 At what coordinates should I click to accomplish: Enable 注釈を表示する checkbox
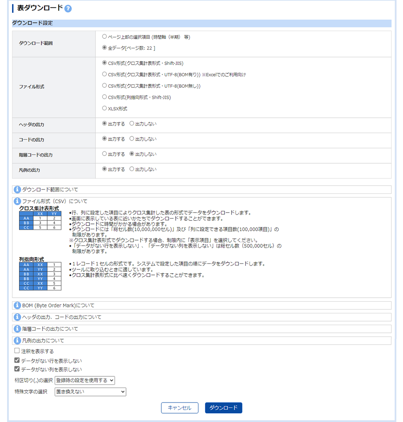pos(17,351)
